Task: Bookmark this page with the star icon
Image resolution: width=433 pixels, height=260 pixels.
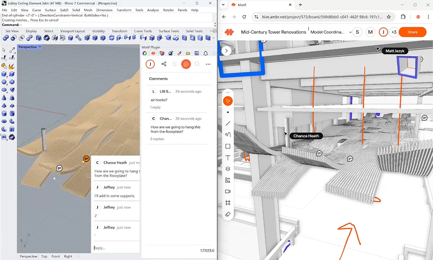Action: [389, 17]
